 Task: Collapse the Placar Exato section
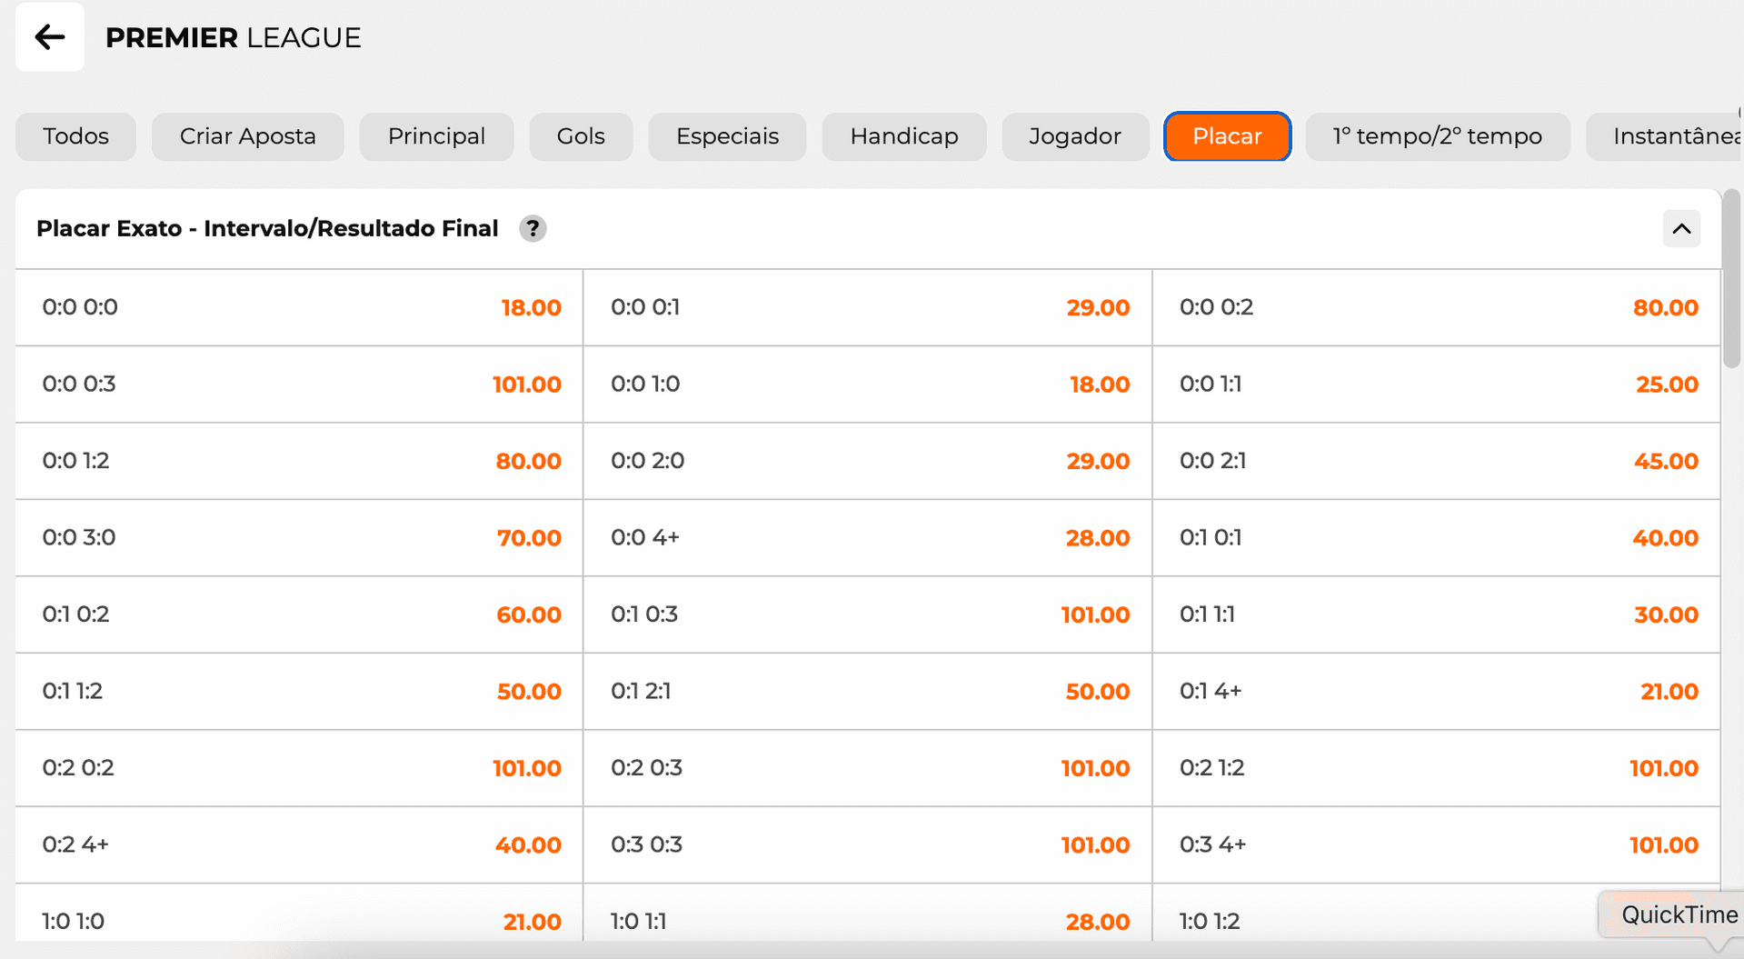coord(1681,229)
